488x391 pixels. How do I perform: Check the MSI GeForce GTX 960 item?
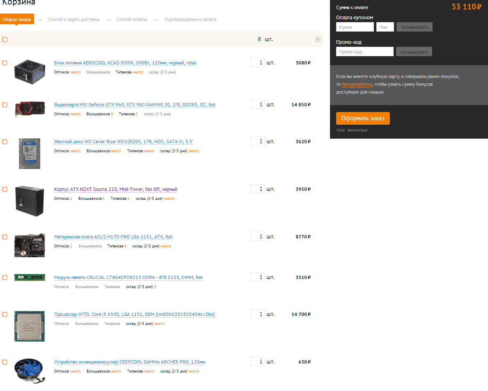point(5,105)
